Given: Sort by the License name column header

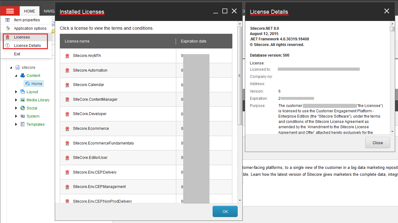Looking at the screenshot, I should 77,41.
